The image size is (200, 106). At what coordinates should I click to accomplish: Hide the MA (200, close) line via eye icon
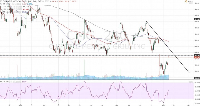14,7
